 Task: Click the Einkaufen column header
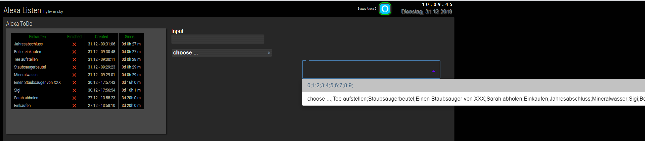coord(37,37)
